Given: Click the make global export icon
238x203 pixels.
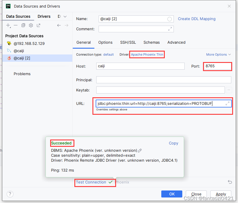Looking at the screenshot, I should pyautogui.click(x=38, y=25).
